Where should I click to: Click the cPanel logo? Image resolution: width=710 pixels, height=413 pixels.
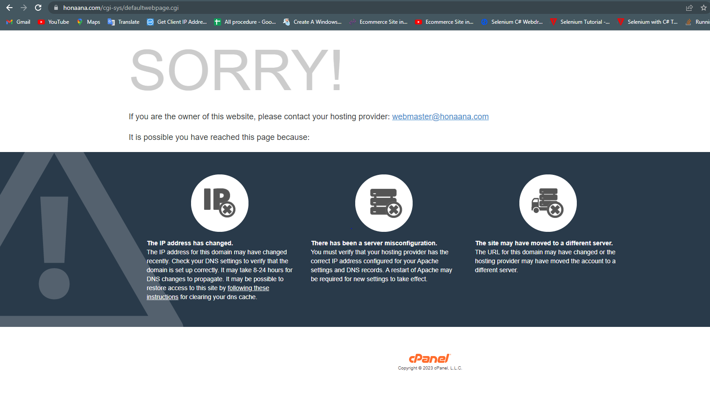pos(430,358)
